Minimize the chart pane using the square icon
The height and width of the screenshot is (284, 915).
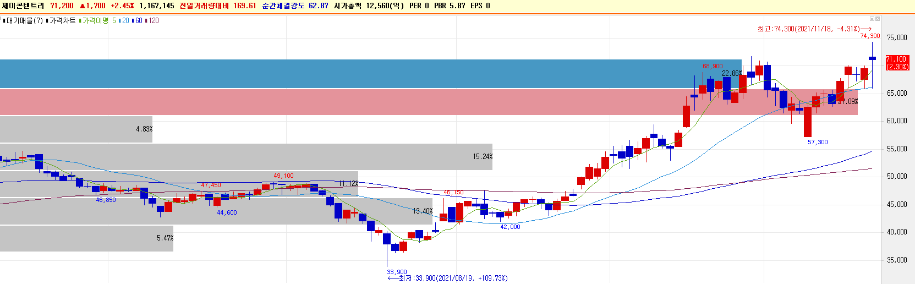click(872, 19)
